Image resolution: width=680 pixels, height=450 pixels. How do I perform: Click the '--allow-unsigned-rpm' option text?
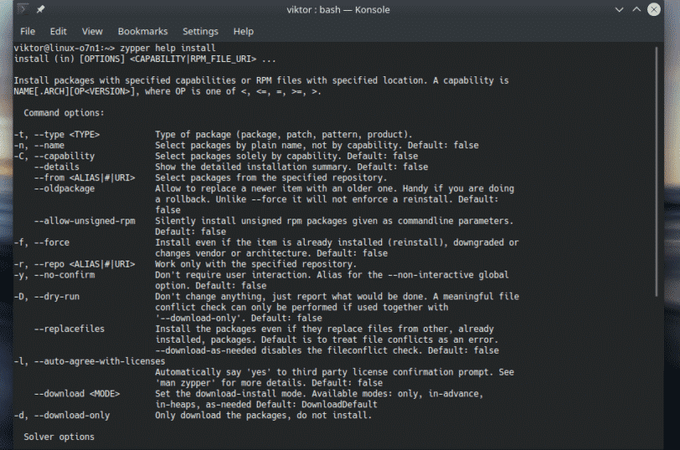tap(86, 220)
